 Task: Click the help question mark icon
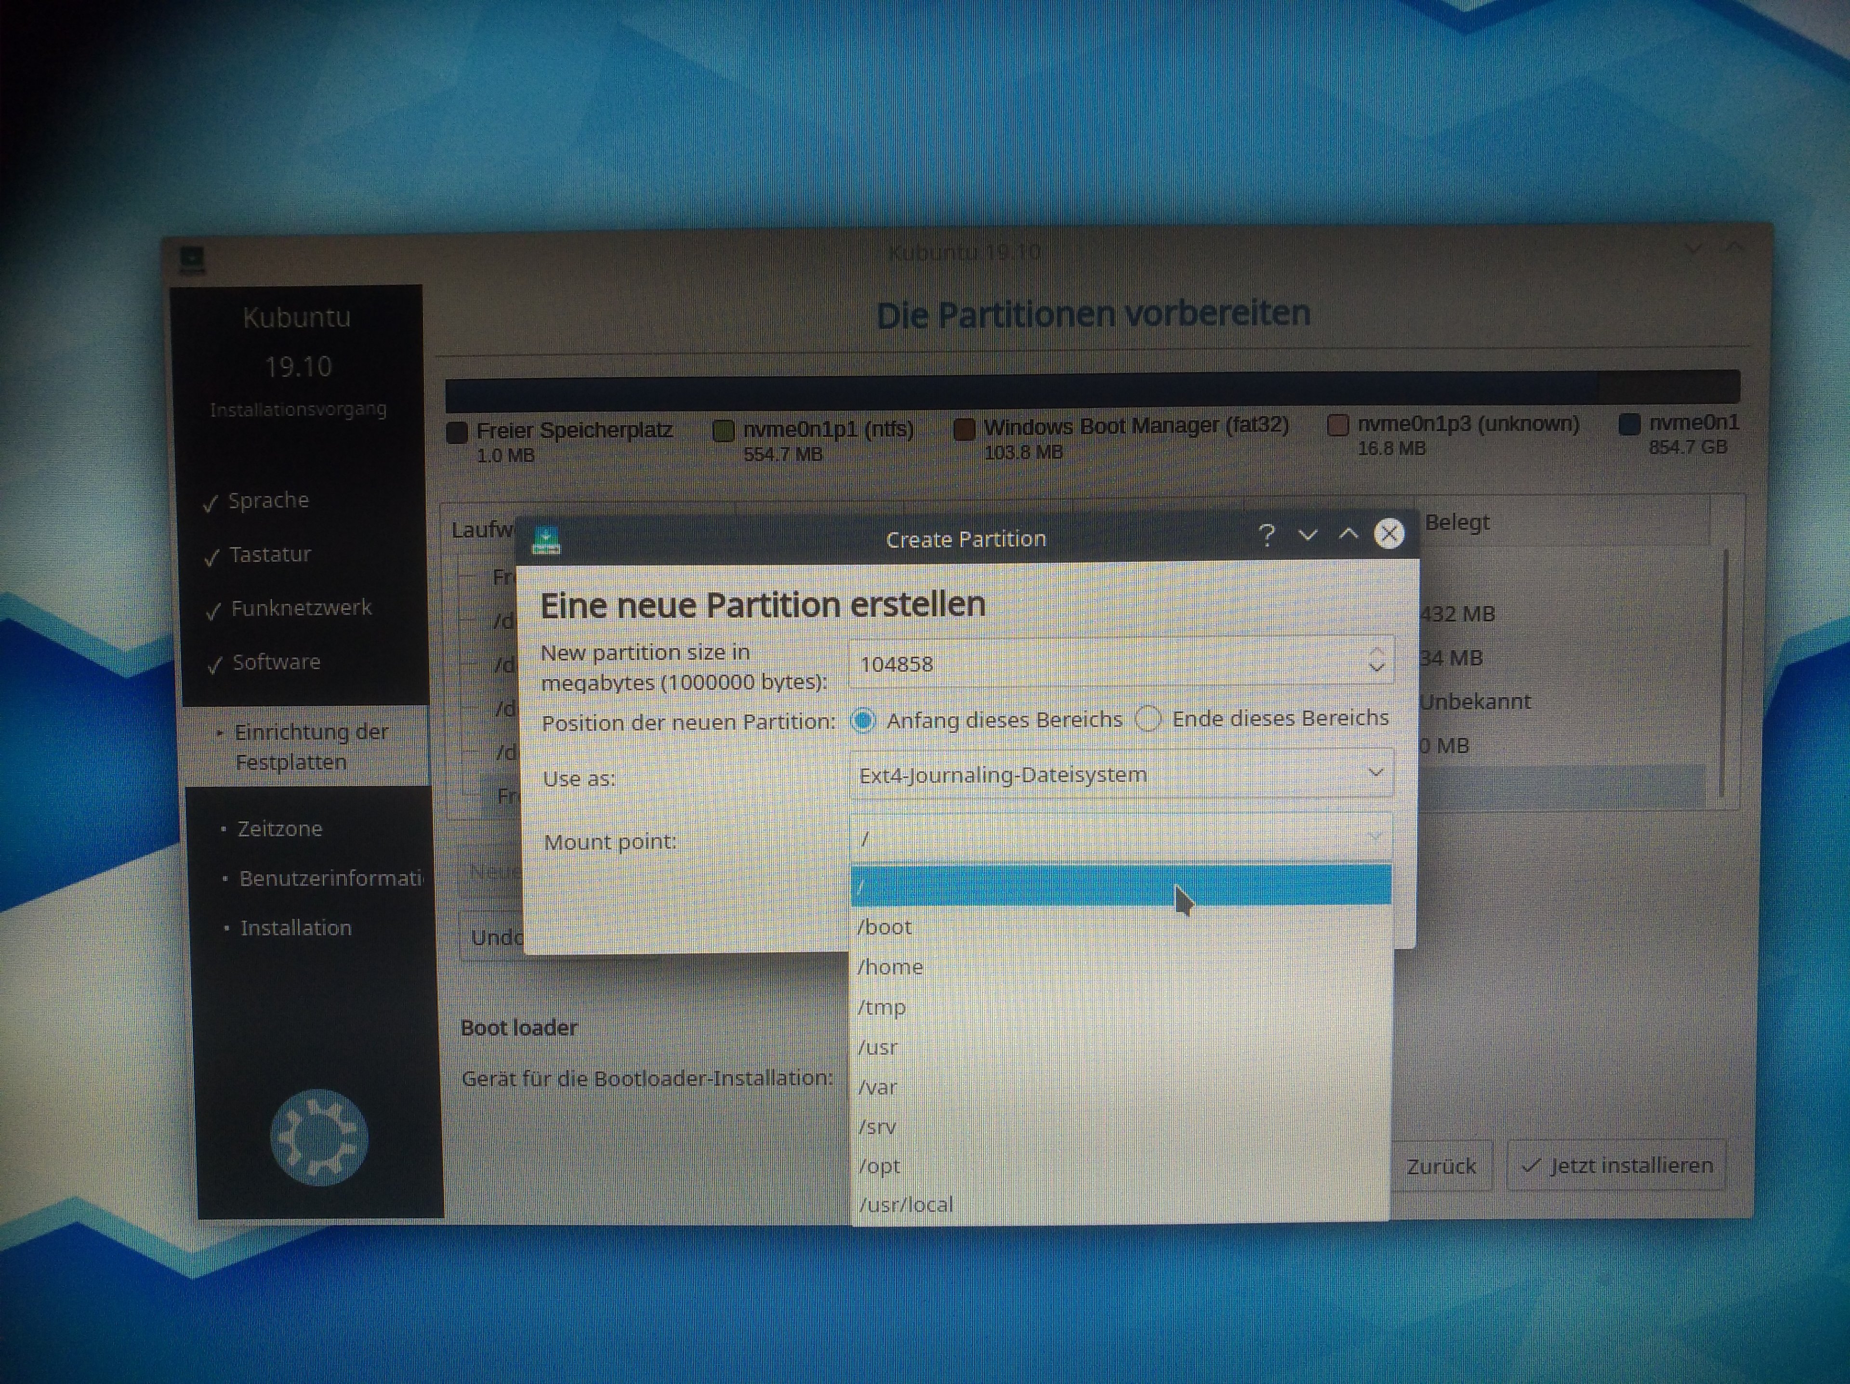[x=1266, y=535]
